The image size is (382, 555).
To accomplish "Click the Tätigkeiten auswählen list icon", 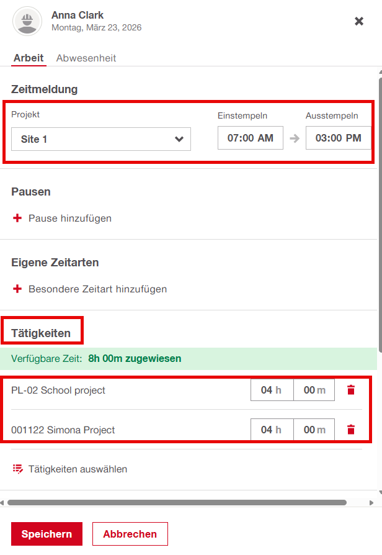I will pyautogui.click(x=17, y=469).
